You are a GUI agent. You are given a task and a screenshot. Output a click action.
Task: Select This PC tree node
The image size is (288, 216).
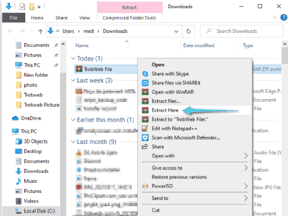click(x=29, y=131)
